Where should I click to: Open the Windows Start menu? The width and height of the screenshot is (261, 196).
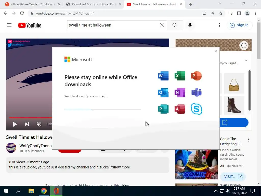pos(6,191)
